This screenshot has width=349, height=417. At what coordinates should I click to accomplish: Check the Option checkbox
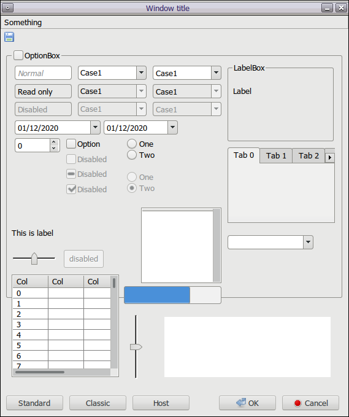[x=71, y=144]
